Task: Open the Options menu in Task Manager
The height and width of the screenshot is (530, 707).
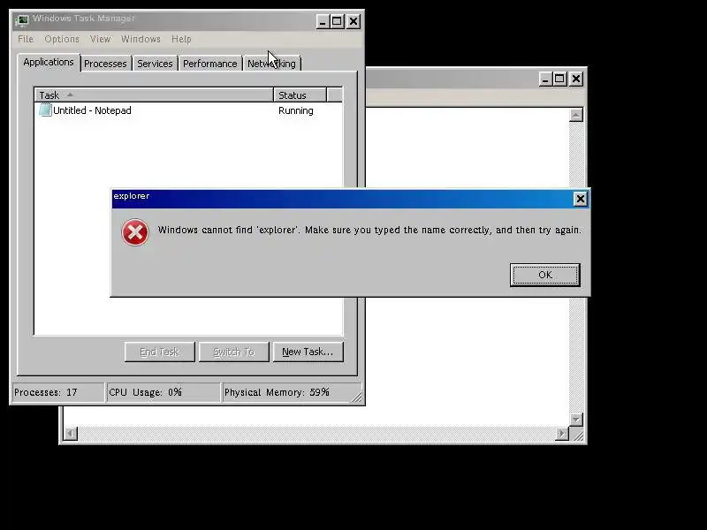Action: [62, 39]
